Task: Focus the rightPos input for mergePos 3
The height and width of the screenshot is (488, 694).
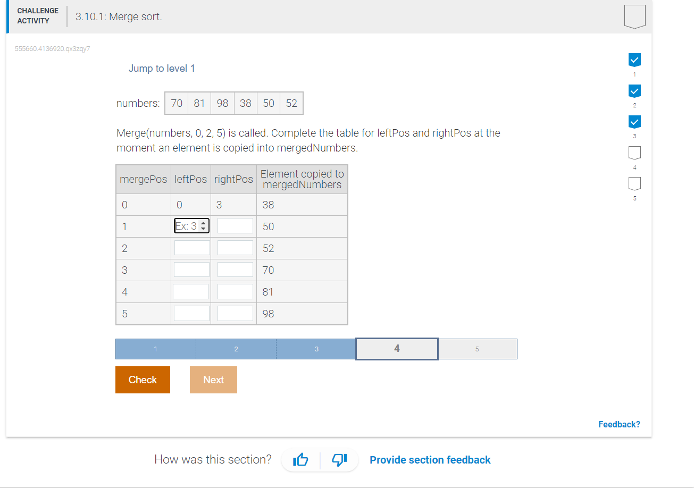Action: [235, 270]
